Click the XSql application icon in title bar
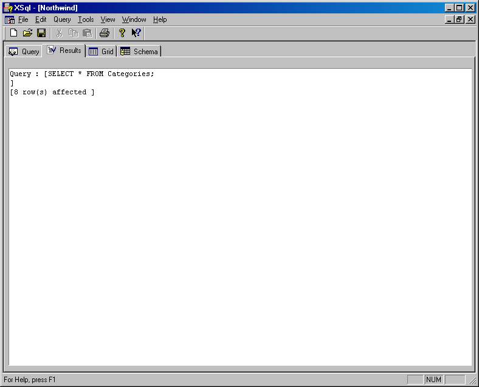The width and height of the screenshot is (479, 387). pos(8,8)
